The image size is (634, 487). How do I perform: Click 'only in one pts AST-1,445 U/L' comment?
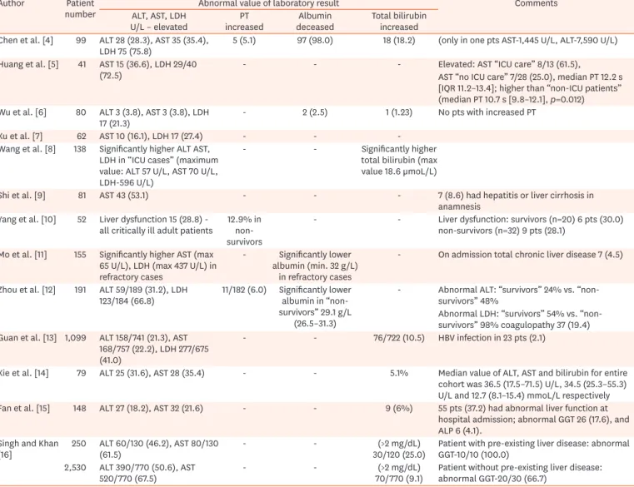(x=528, y=41)
